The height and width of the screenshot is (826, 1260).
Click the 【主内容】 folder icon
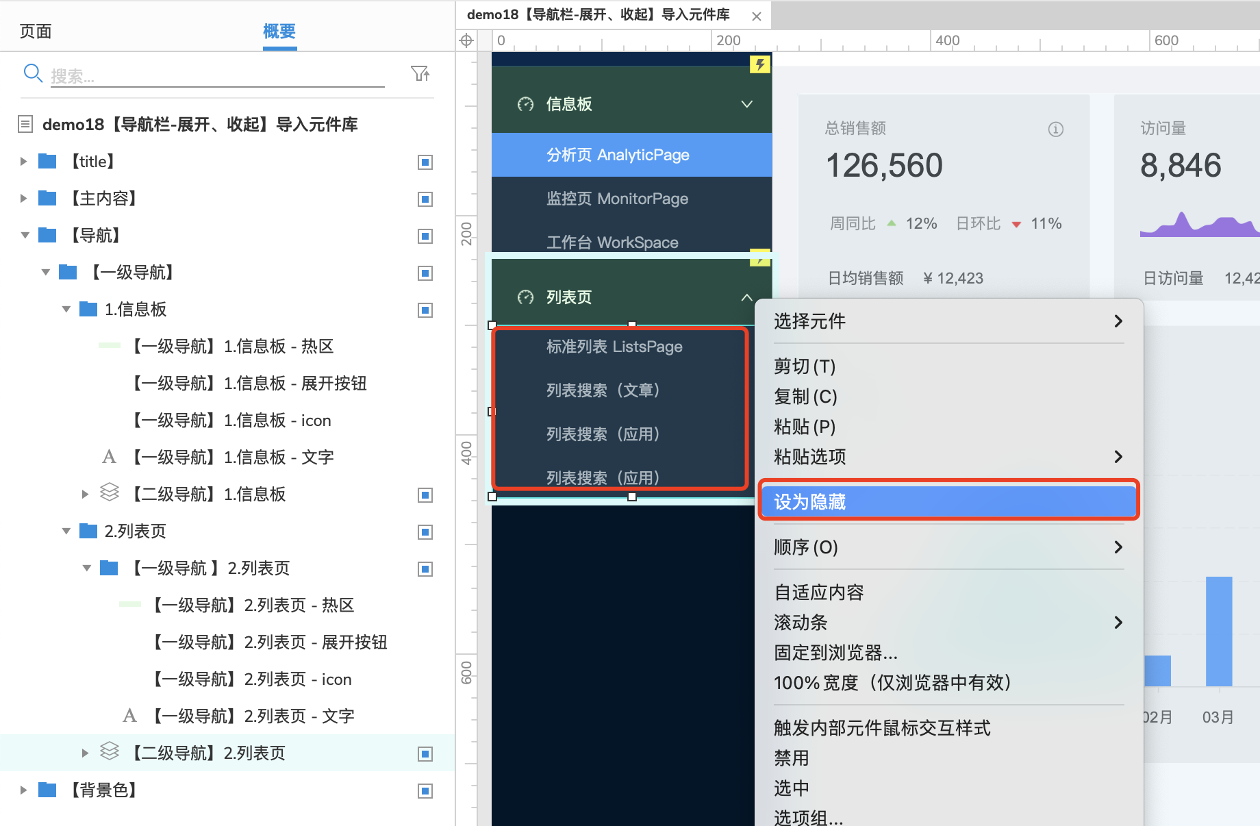[x=47, y=199]
